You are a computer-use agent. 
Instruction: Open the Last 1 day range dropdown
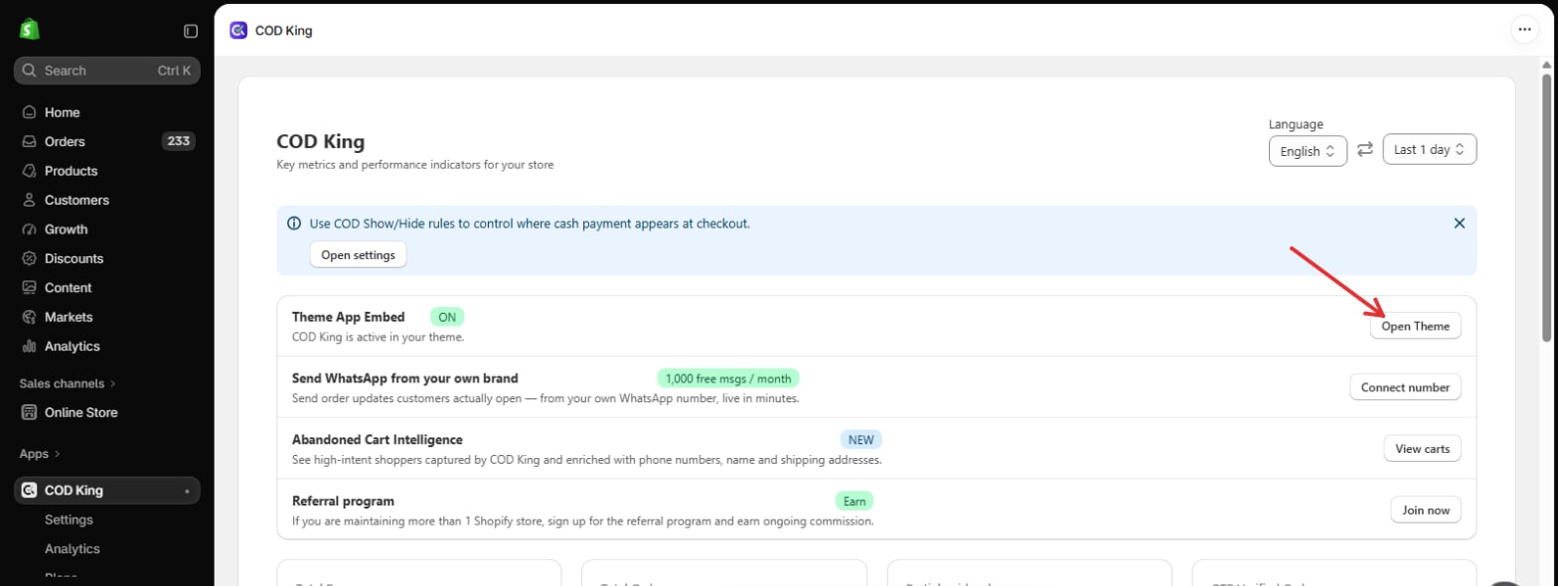pos(1430,150)
